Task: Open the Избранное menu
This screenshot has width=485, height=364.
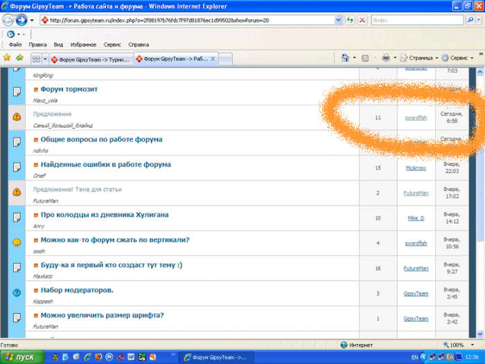Action: pyautogui.click(x=83, y=45)
